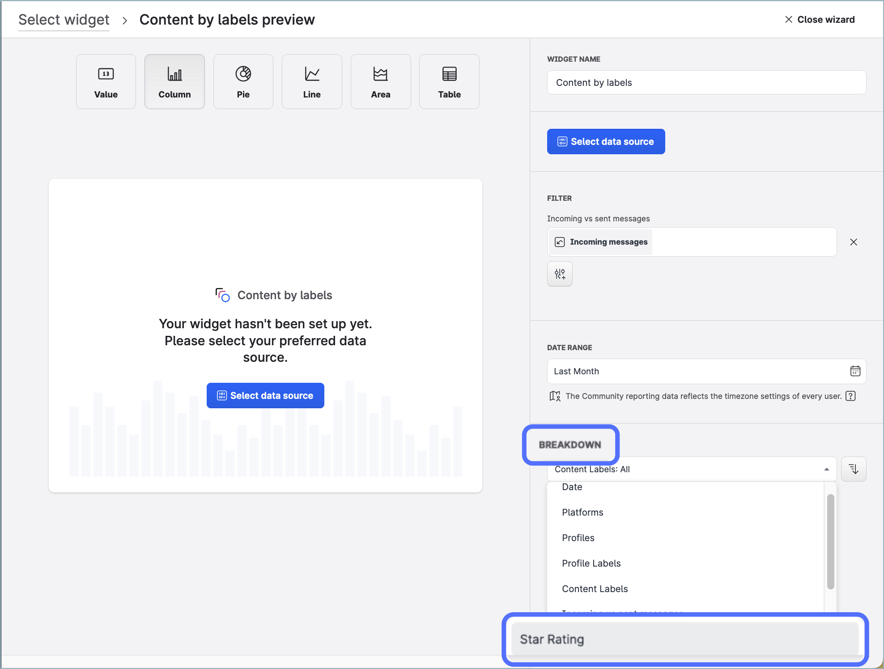Click the breakdown sort order icon
Image resolution: width=884 pixels, height=669 pixels.
[x=854, y=469]
